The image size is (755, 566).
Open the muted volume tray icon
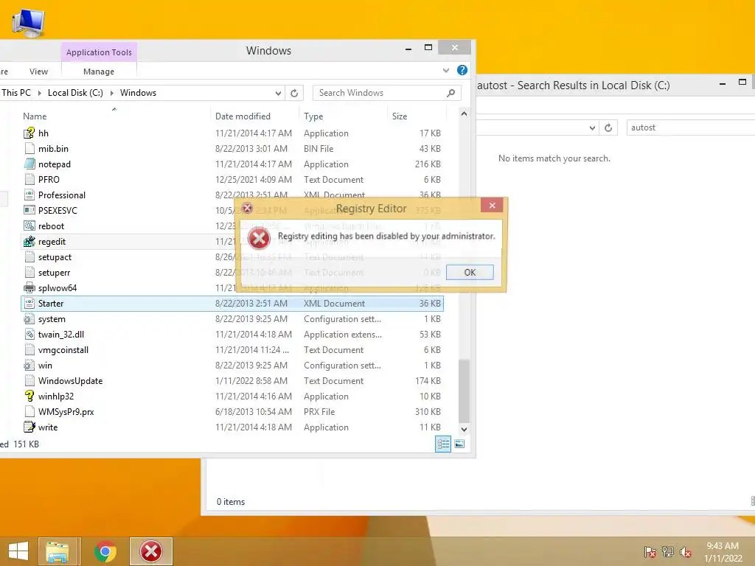tap(686, 551)
